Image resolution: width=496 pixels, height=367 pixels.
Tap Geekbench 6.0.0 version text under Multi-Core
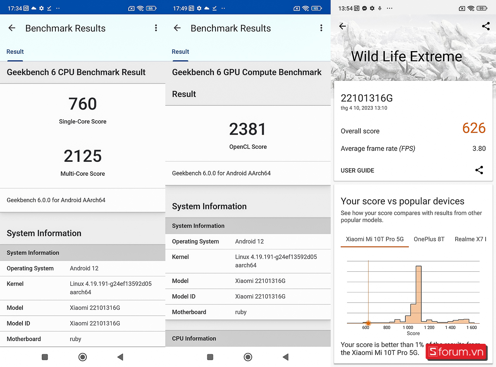tap(56, 200)
